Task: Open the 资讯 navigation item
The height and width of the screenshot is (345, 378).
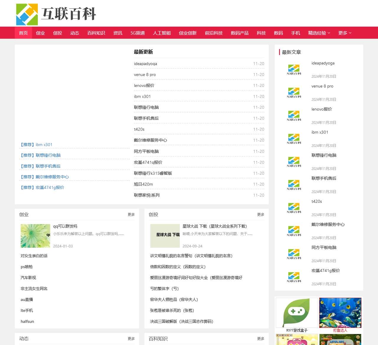Action: point(118,33)
